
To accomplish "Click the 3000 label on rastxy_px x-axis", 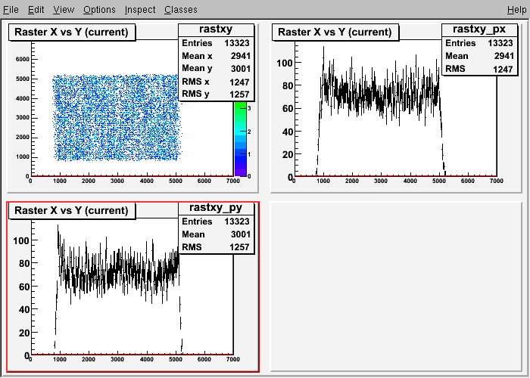I will 381,181.
